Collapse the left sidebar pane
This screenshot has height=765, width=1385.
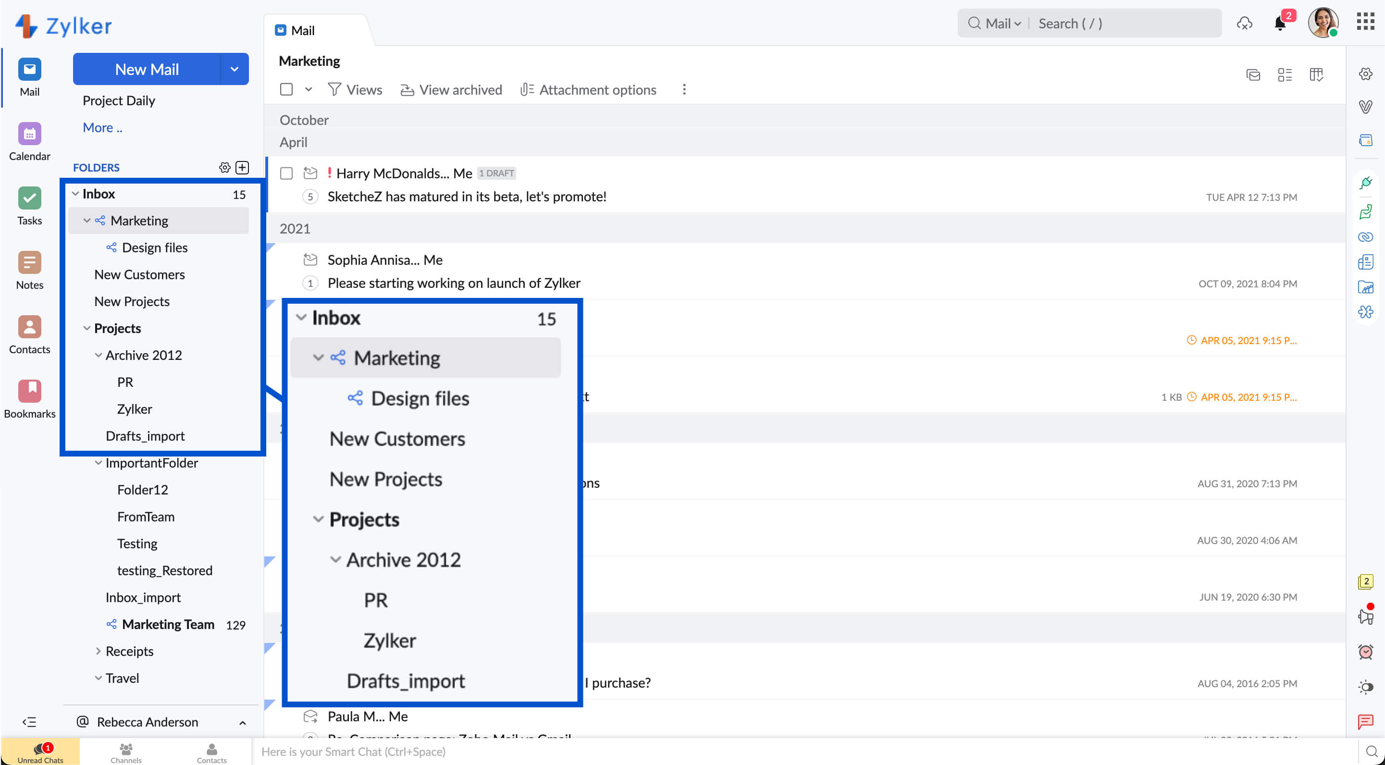29,721
